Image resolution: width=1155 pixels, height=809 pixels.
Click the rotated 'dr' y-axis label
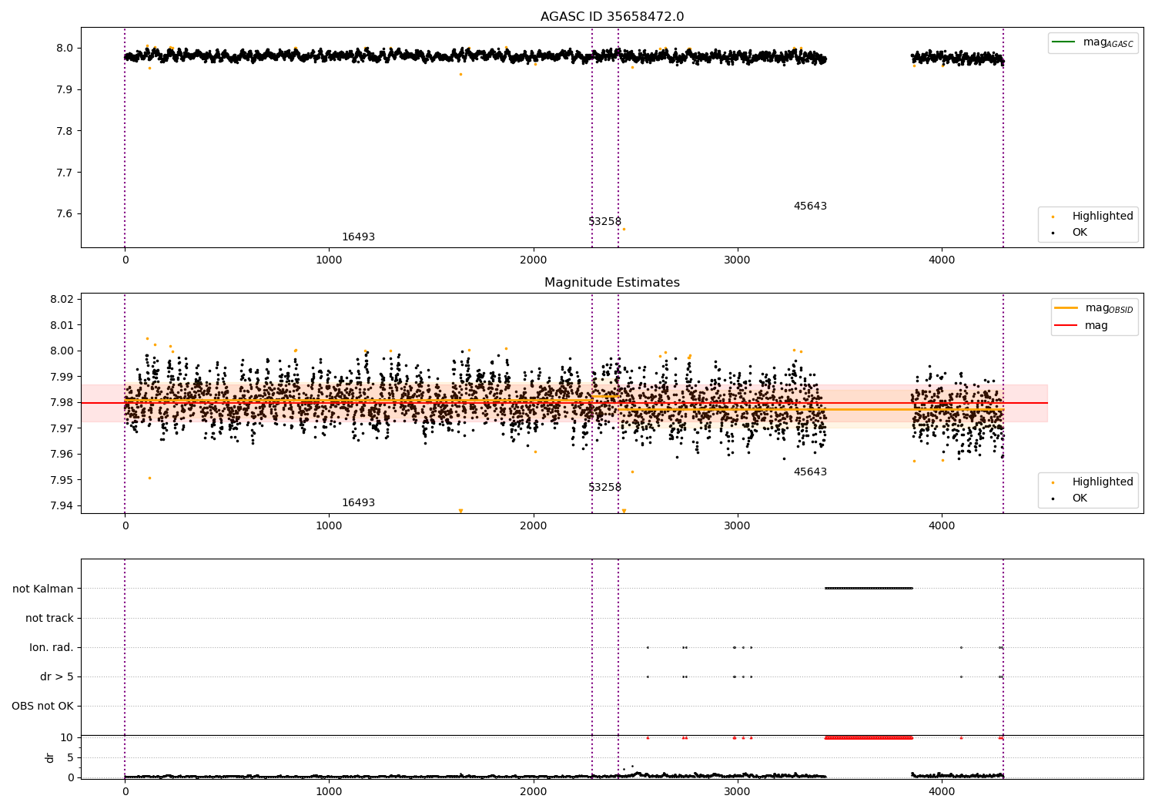click(x=50, y=757)
